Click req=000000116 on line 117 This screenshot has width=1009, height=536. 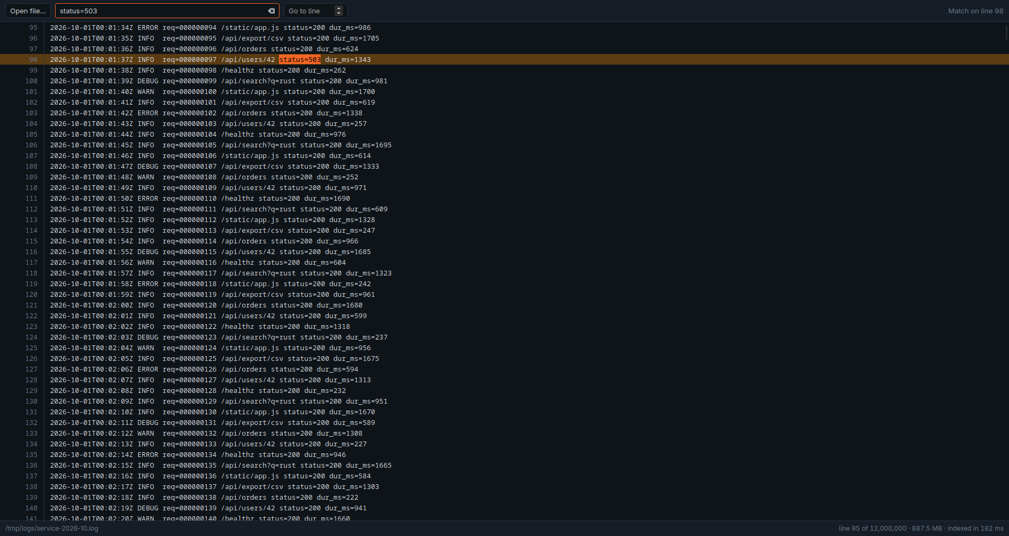click(x=190, y=263)
